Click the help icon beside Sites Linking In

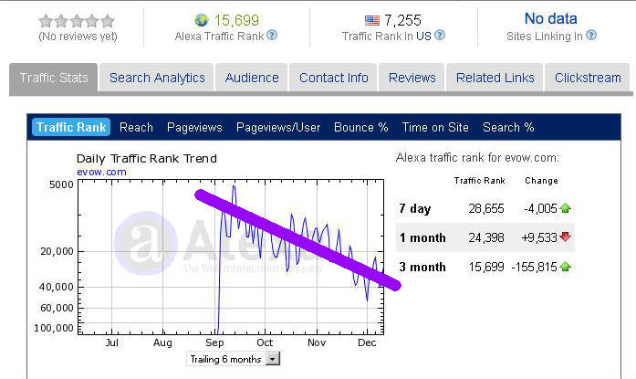(x=591, y=36)
